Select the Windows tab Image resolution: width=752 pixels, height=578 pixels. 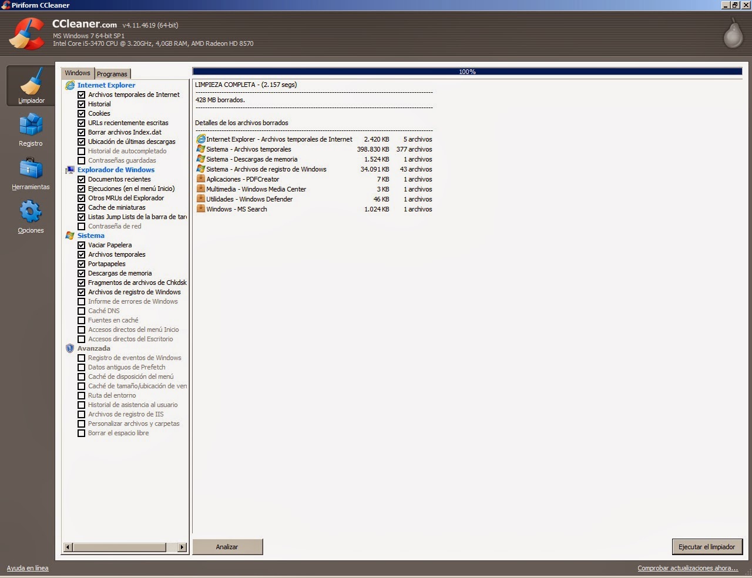click(78, 73)
